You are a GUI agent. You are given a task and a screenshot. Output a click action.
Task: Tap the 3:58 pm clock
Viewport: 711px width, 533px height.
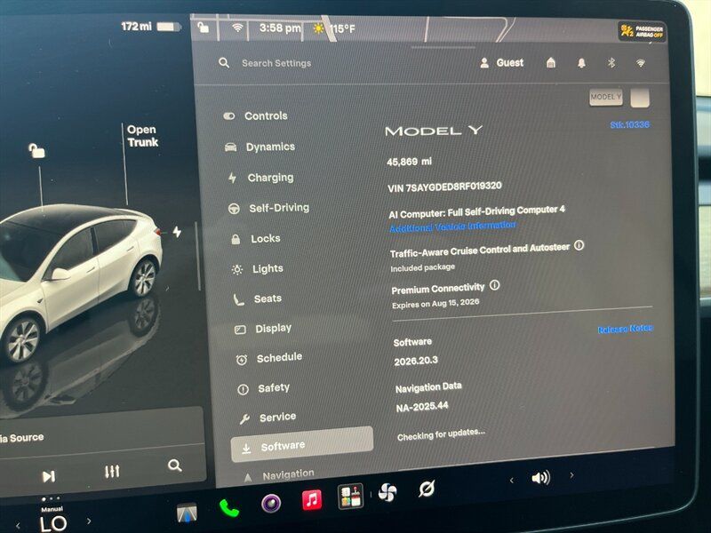click(x=280, y=28)
